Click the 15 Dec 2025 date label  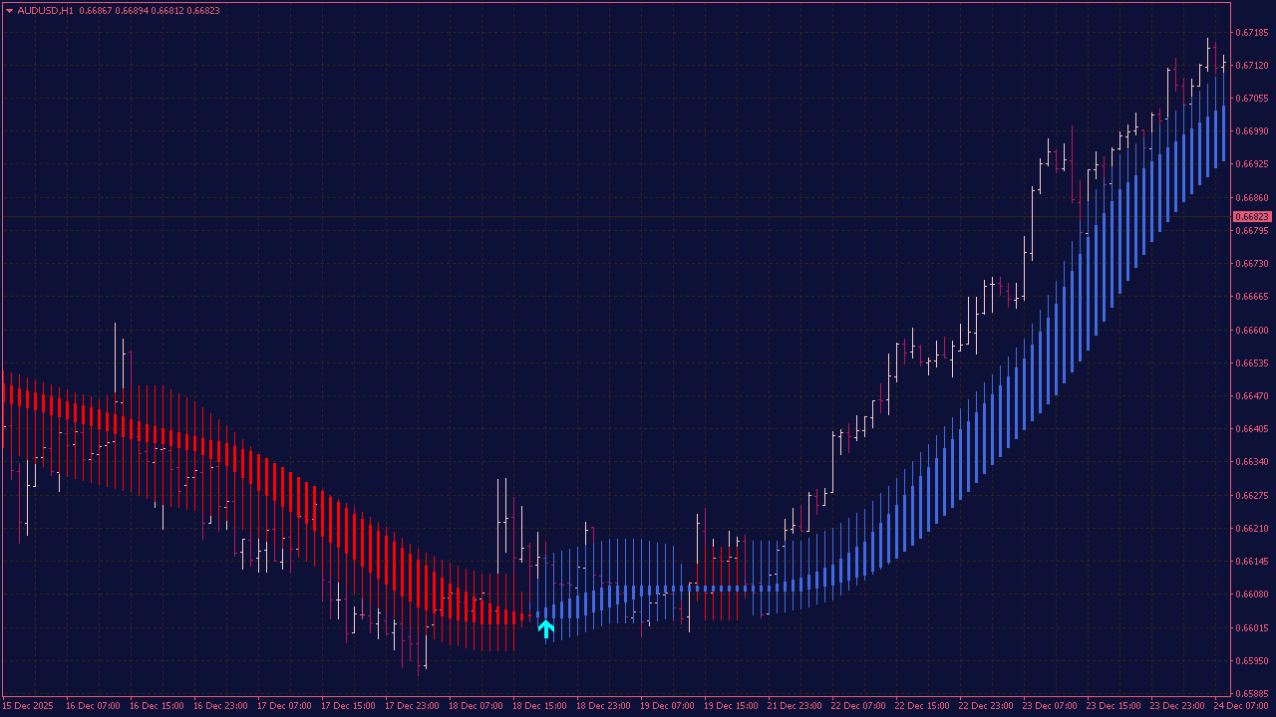click(27, 705)
